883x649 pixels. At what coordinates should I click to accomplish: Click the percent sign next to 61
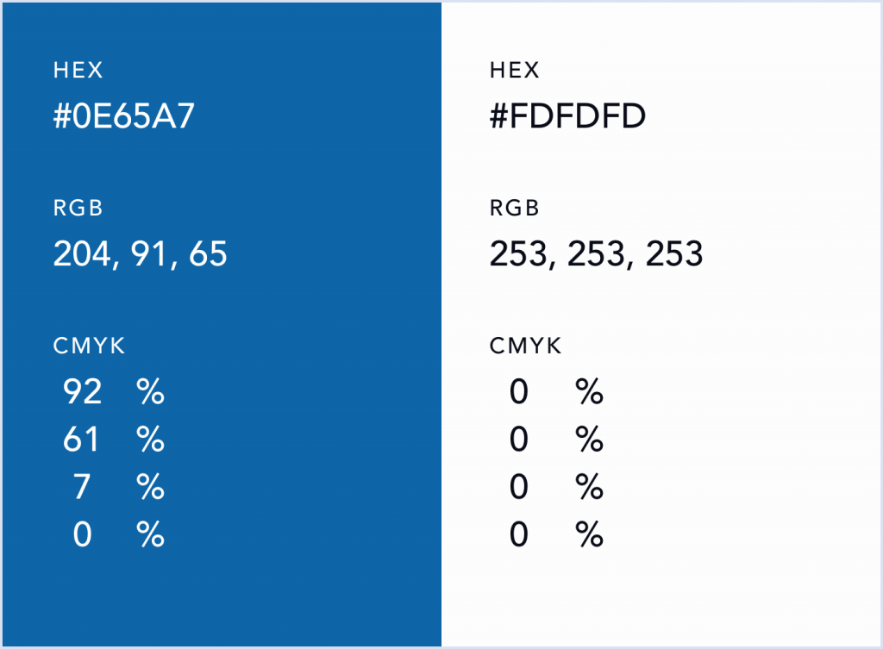(x=150, y=441)
